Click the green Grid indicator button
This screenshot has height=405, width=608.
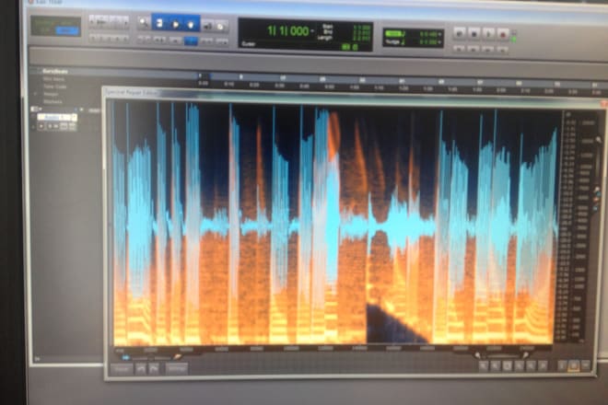point(393,34)
